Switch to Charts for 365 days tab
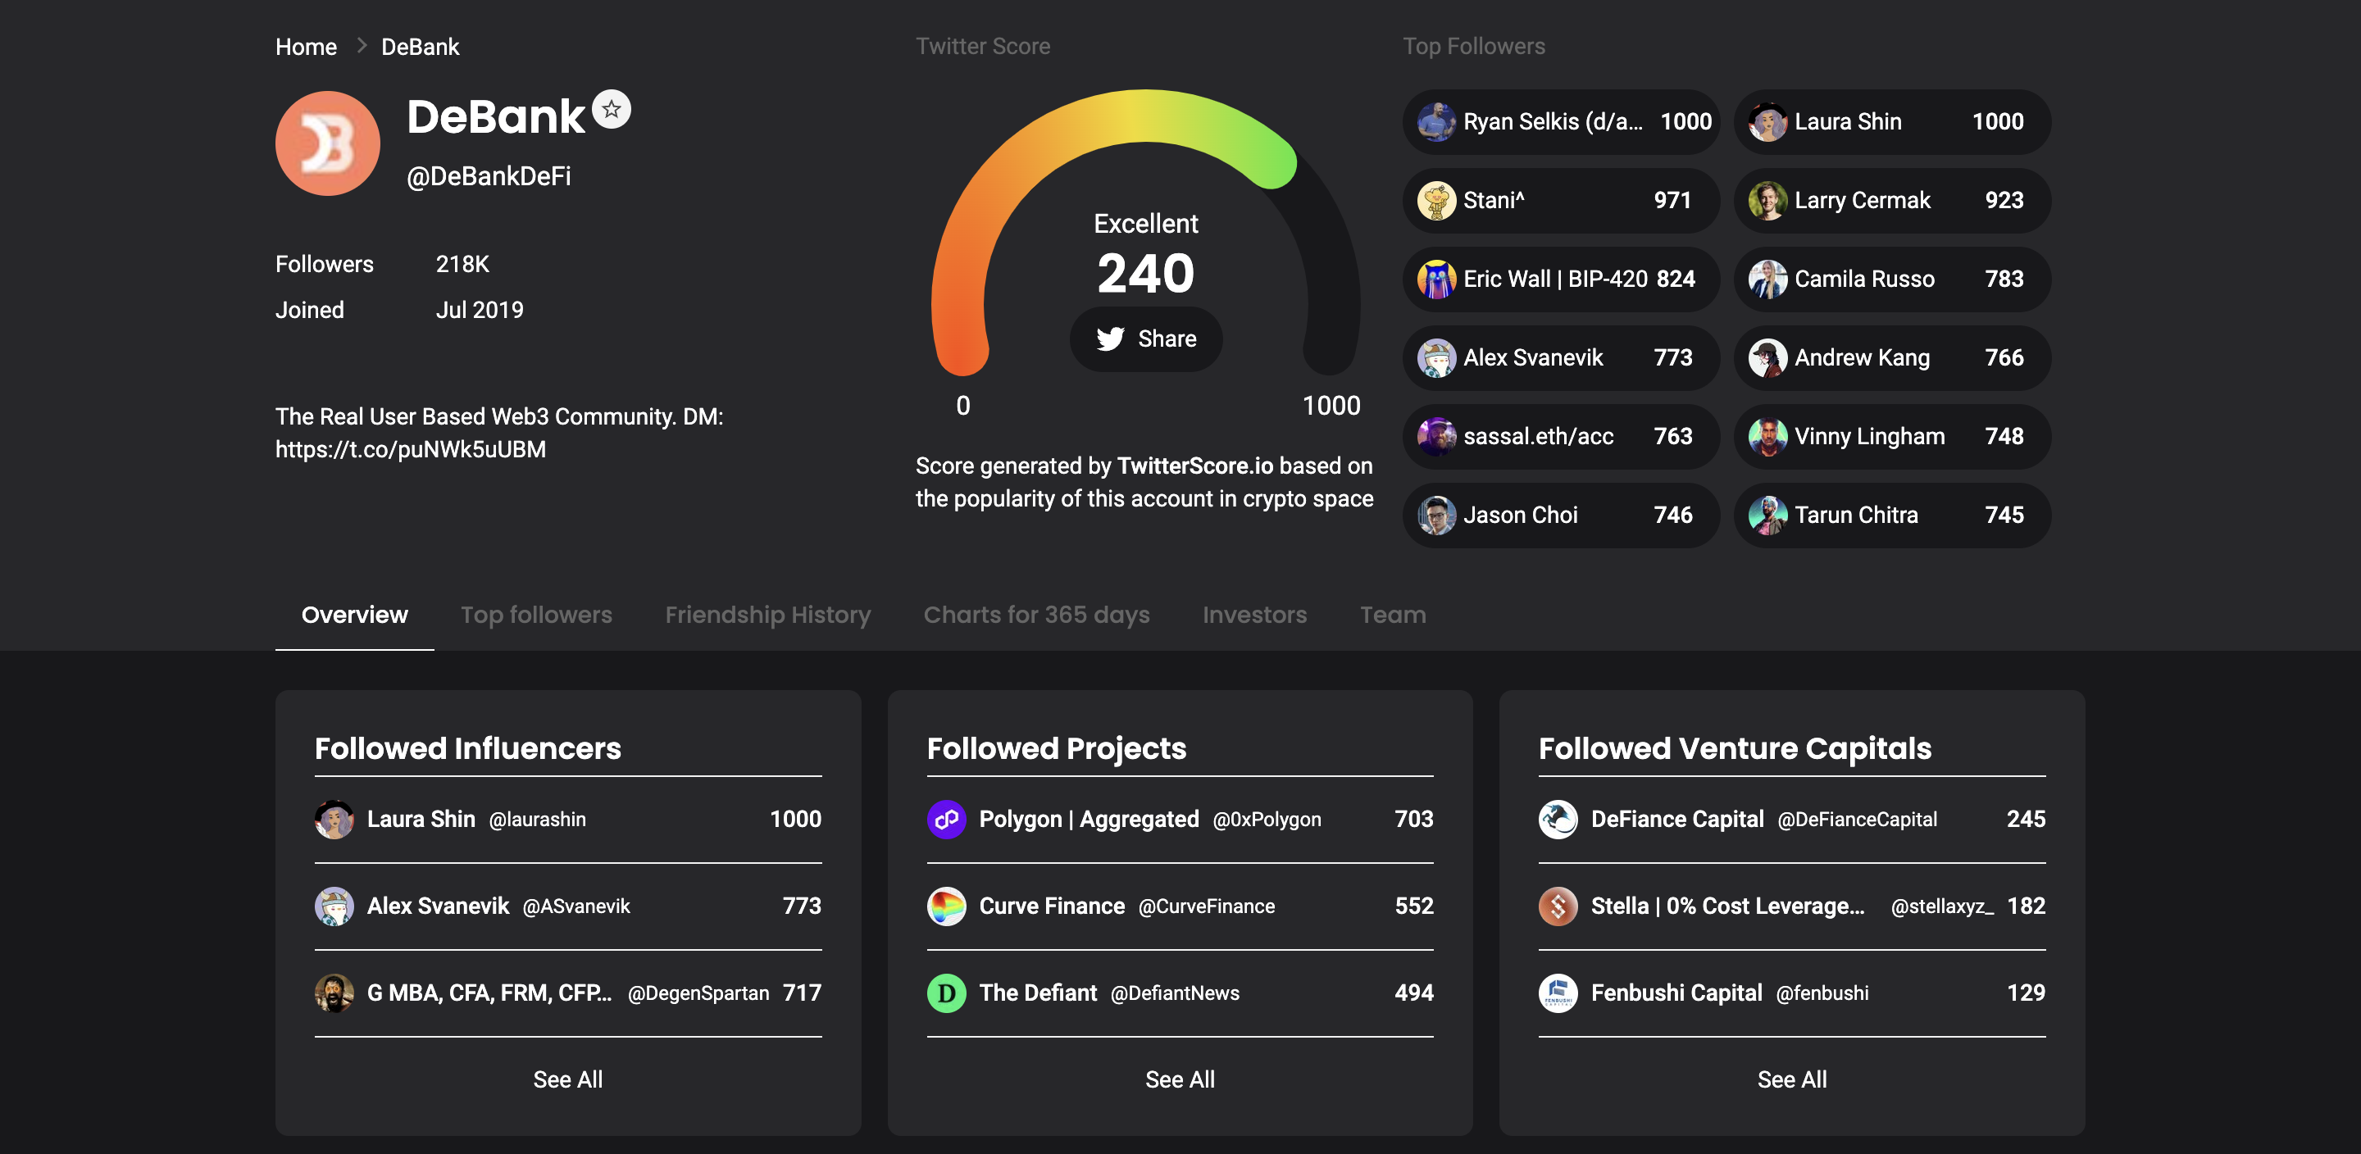The image size is (2361, 1154). (x=1036, y=615)
